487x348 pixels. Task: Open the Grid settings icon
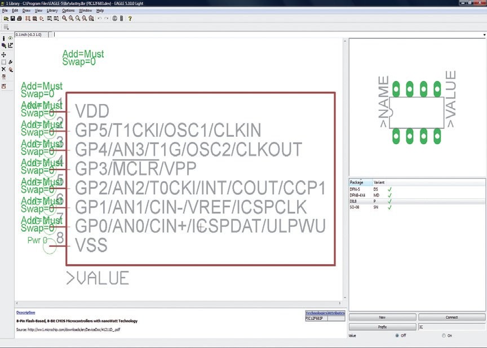6,27
